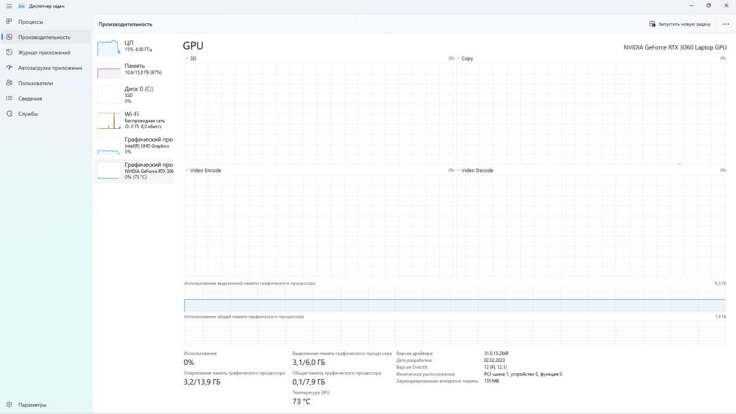Open the Службы services icon
Image resolution: width=736 pixels, height=414 pixels.
pos(9,113)
